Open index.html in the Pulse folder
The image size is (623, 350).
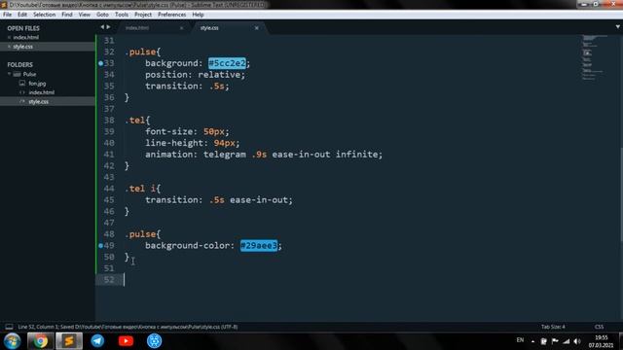coord(41,92)
